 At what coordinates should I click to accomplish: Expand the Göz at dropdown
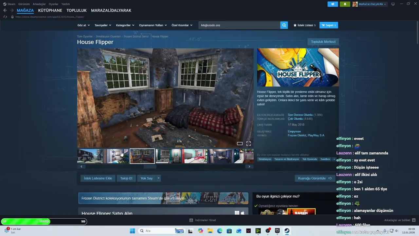(83, 25)
